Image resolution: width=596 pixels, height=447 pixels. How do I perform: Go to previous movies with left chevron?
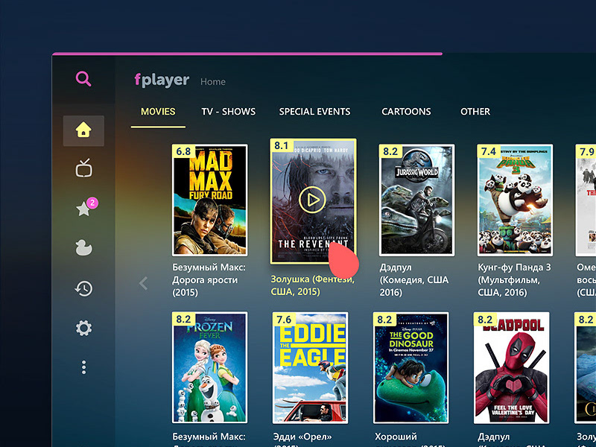click(x=143, y=283)
